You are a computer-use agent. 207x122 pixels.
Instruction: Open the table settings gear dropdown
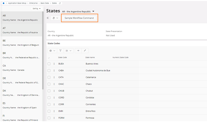(52, 51)
